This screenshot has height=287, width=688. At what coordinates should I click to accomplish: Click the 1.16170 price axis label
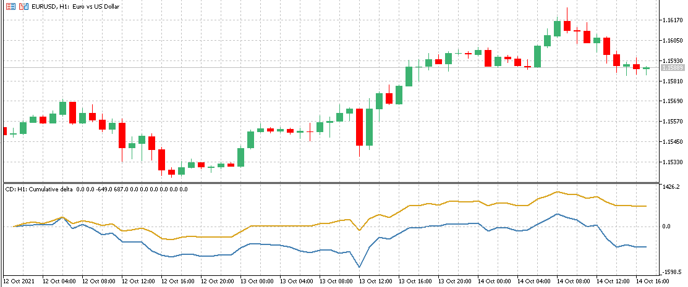tap(671, 20)
